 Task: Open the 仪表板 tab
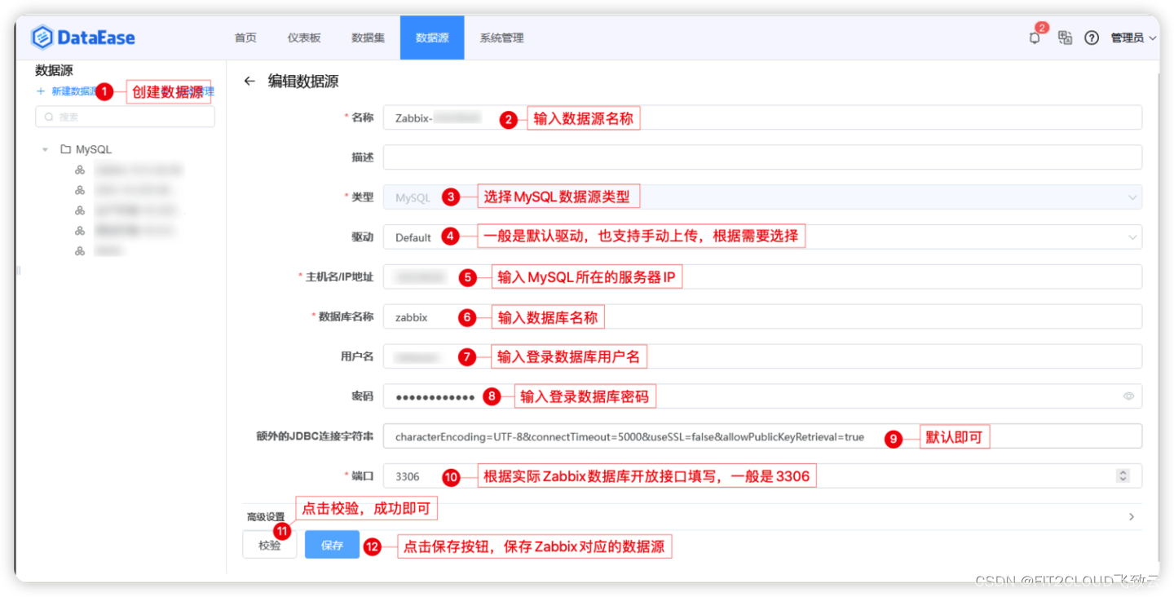pyautogui.click(x=304, y=38)
